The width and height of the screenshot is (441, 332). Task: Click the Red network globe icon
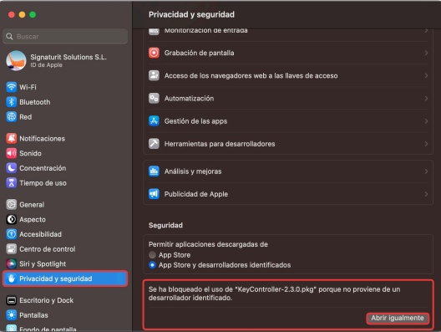(11, 117)
